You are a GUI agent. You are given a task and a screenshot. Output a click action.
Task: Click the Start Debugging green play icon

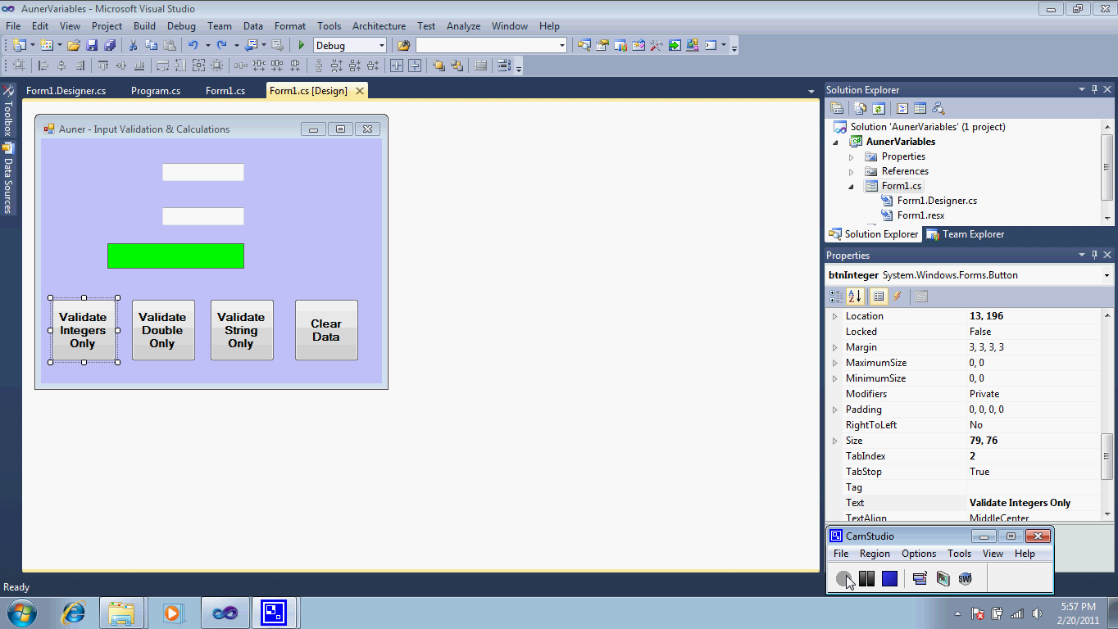[302, 46]
